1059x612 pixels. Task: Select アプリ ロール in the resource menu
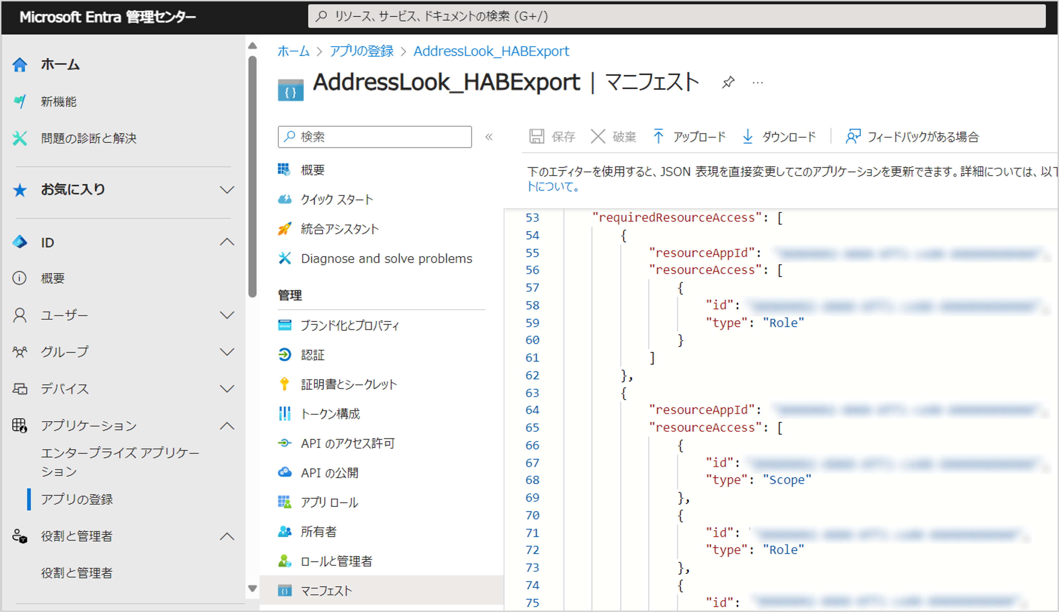point(329,502)
